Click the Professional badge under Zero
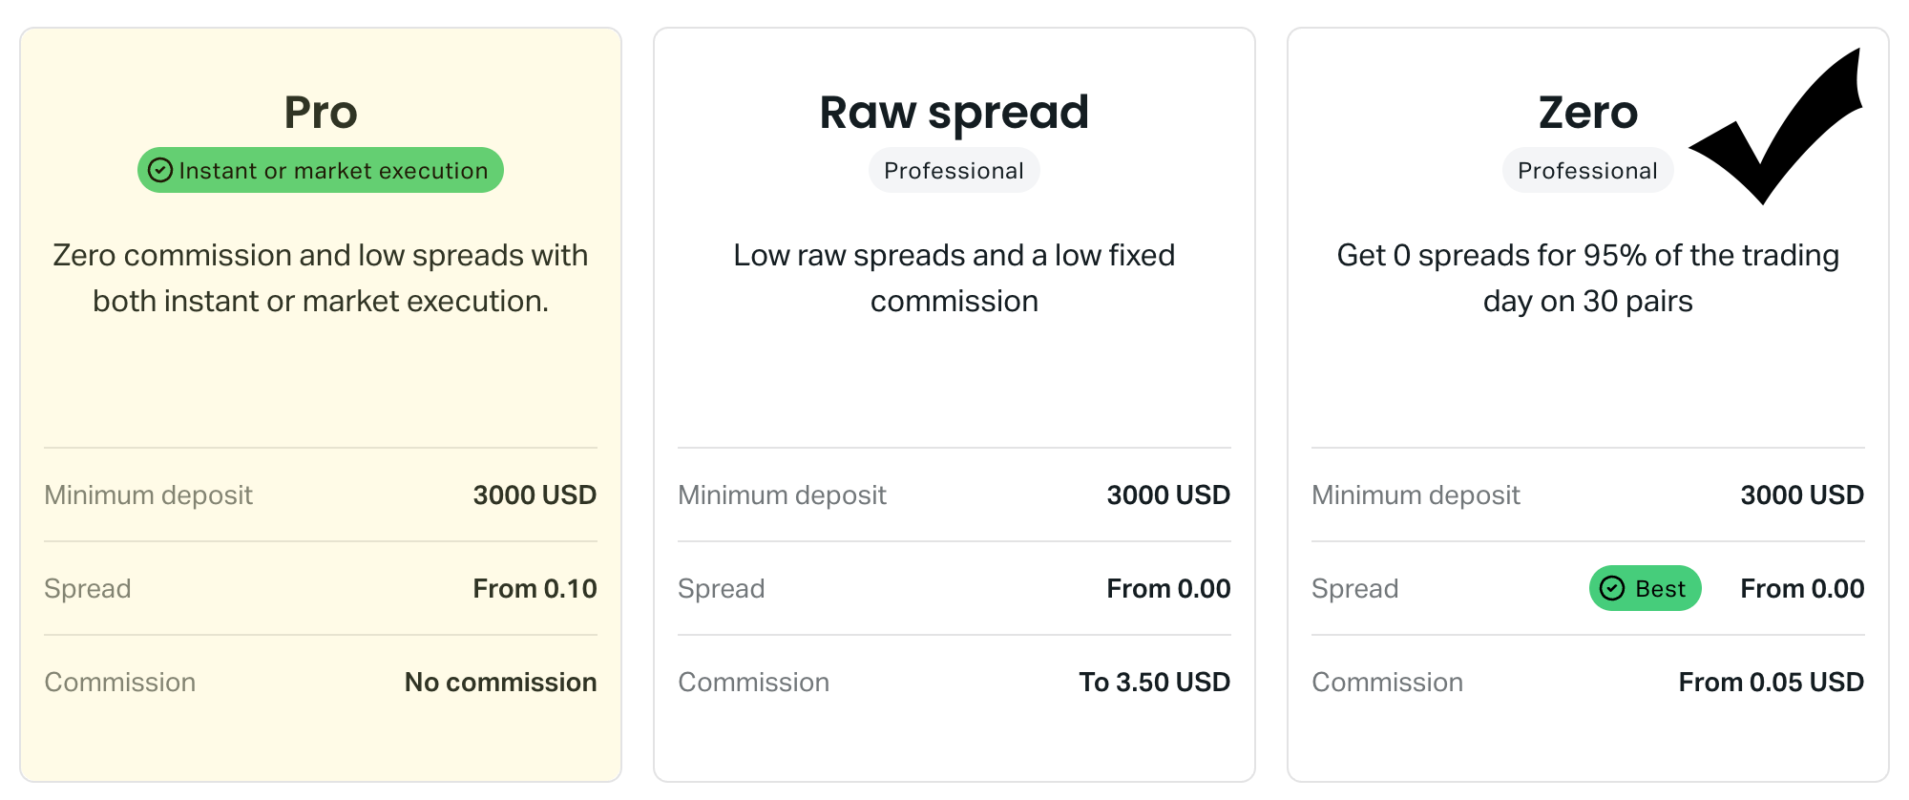Image resolution: width=1909 pixels, height=800 pixels. (x=1587, y=170)
